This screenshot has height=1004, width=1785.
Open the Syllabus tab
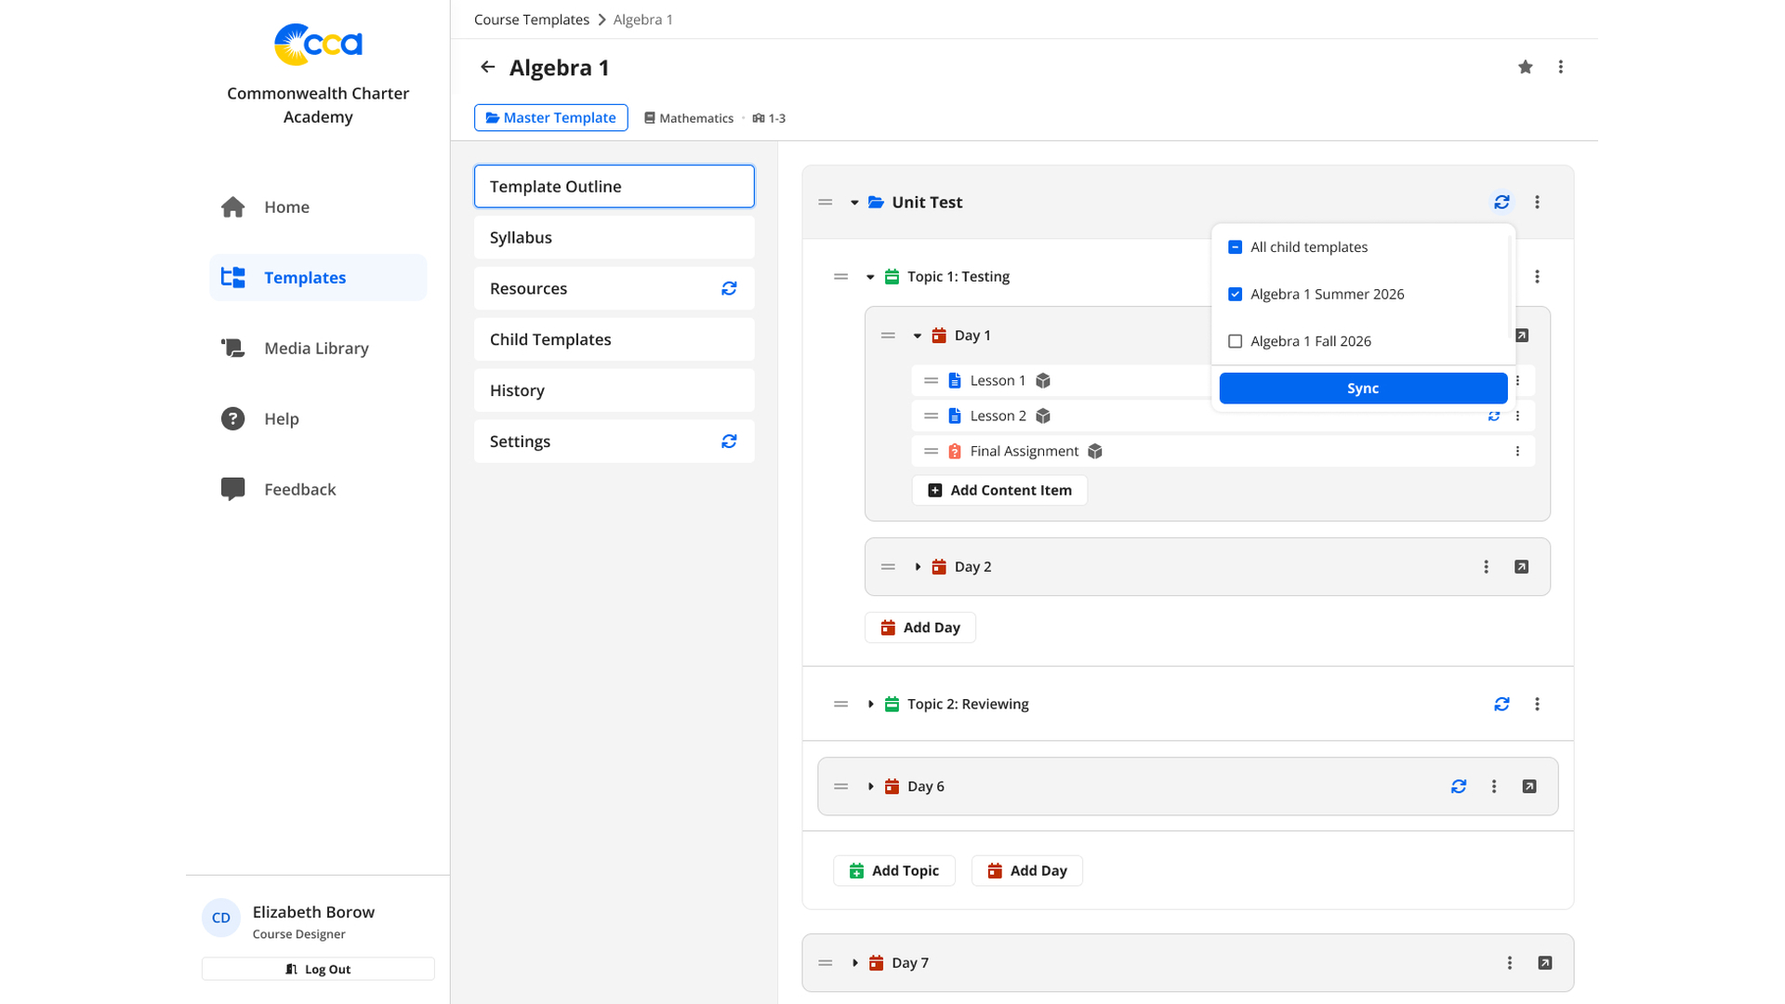[x=614, y=237]
